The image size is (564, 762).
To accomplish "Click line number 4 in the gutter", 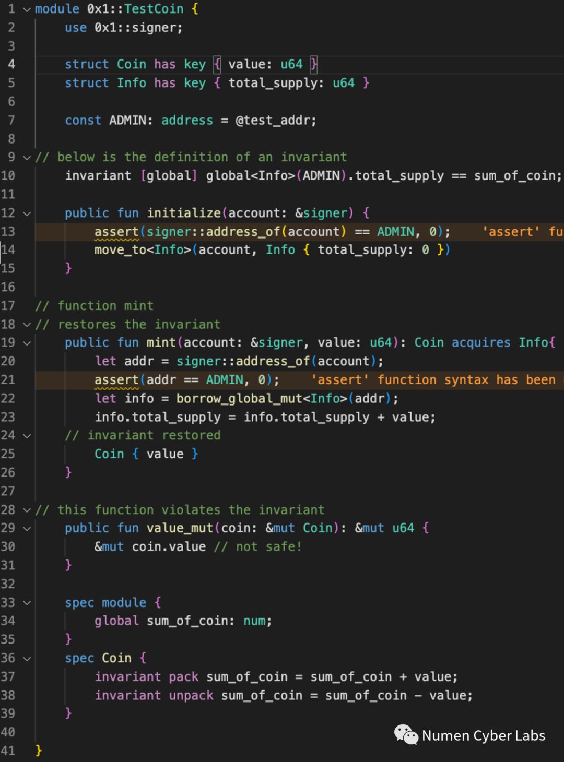I will click(11, 64).
